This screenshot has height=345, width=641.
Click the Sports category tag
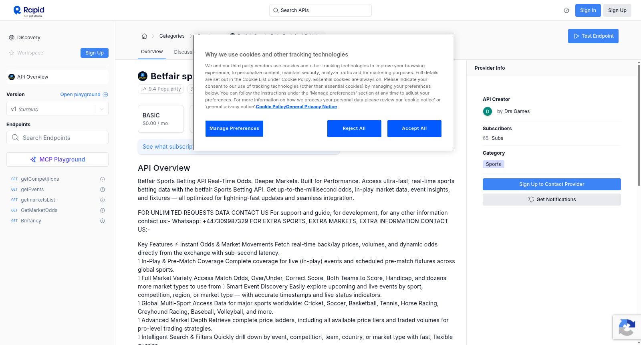click(x=493, y=164)
